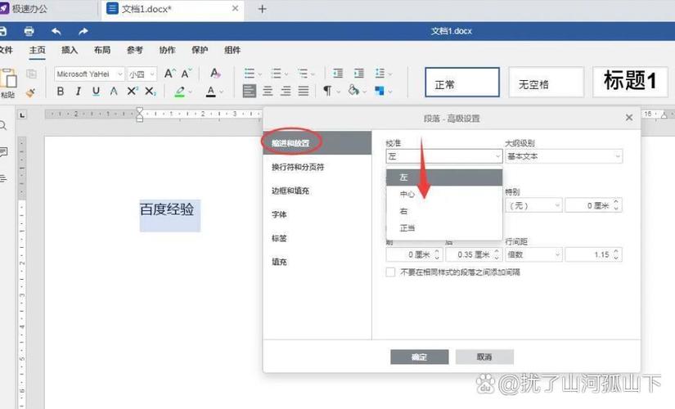Open the 字体 section in dialog
Viewport: 675px width, 409px height.
click(317, 214)
